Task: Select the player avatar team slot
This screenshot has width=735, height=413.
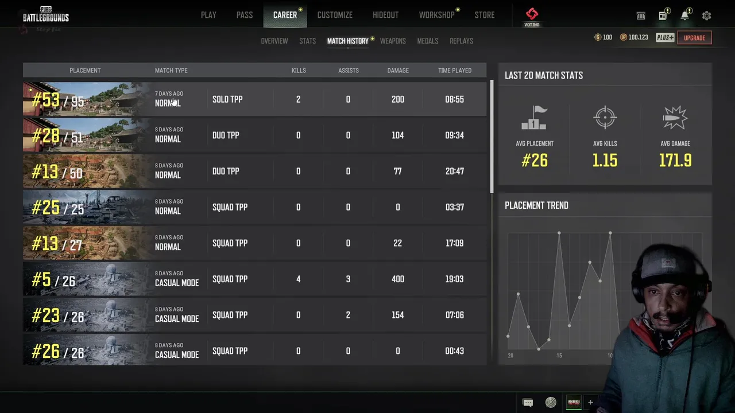Action: 574,403
